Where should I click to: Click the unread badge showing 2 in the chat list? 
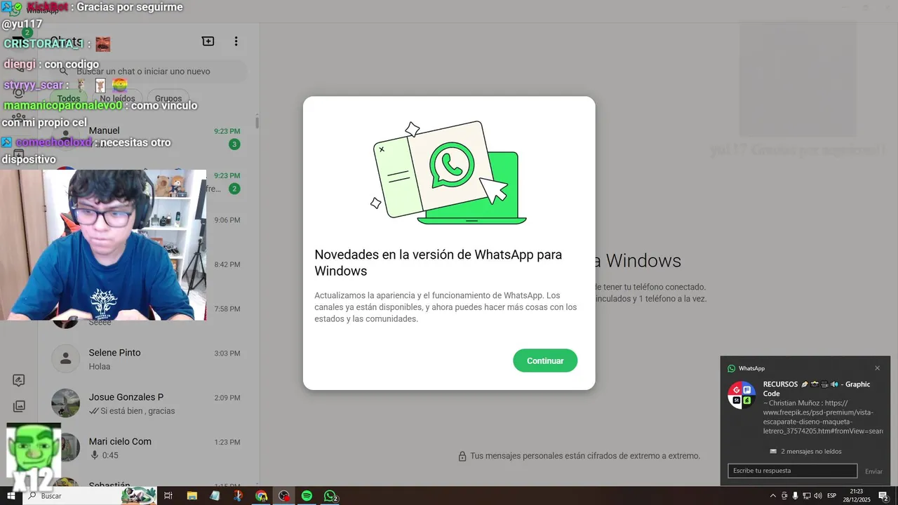[x=234, y=189]
